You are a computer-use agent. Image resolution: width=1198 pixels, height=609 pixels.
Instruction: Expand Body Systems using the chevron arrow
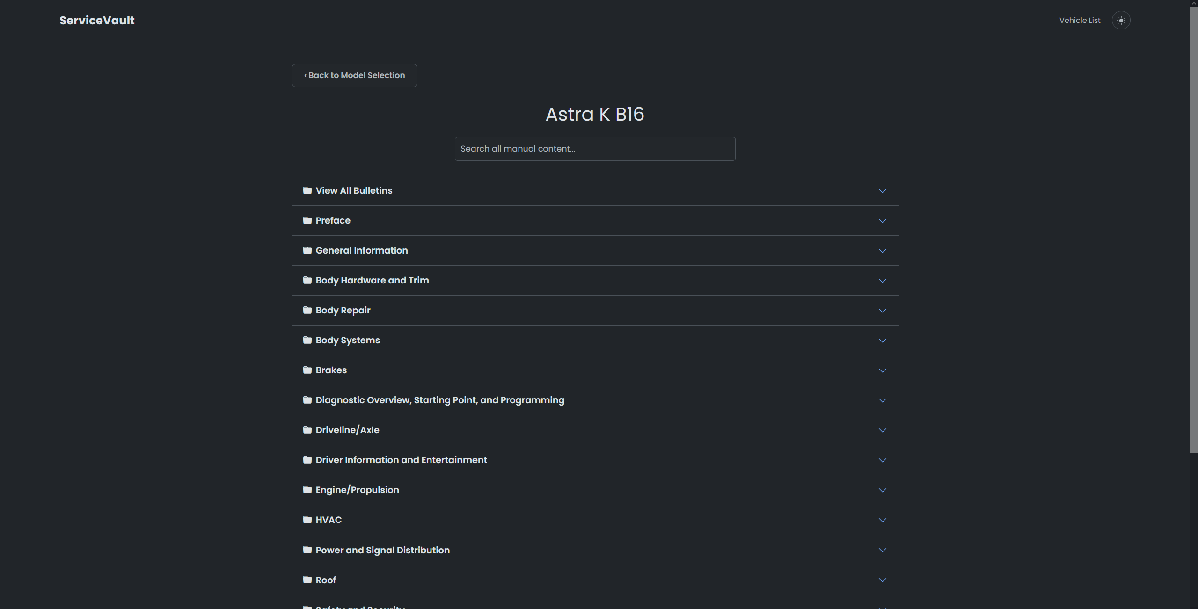pyautogui.click(x=882, y=341)
